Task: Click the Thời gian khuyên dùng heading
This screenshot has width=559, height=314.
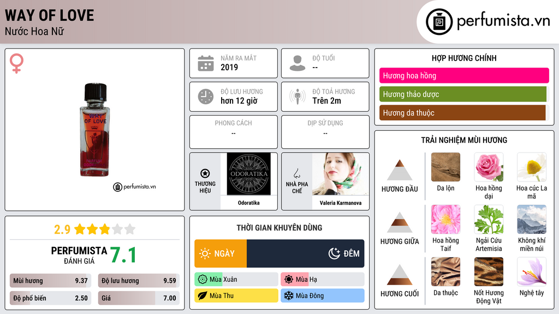Action: click(279, 227)
